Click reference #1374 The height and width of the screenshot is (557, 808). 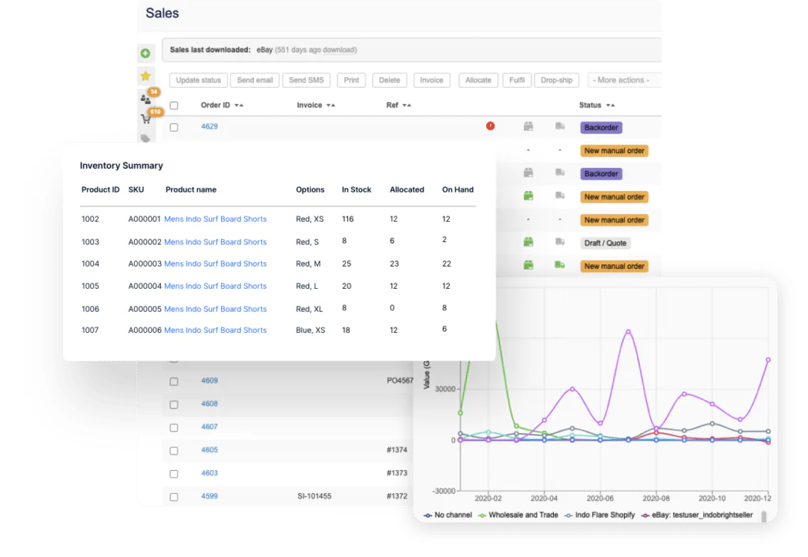tap(397, 450)
